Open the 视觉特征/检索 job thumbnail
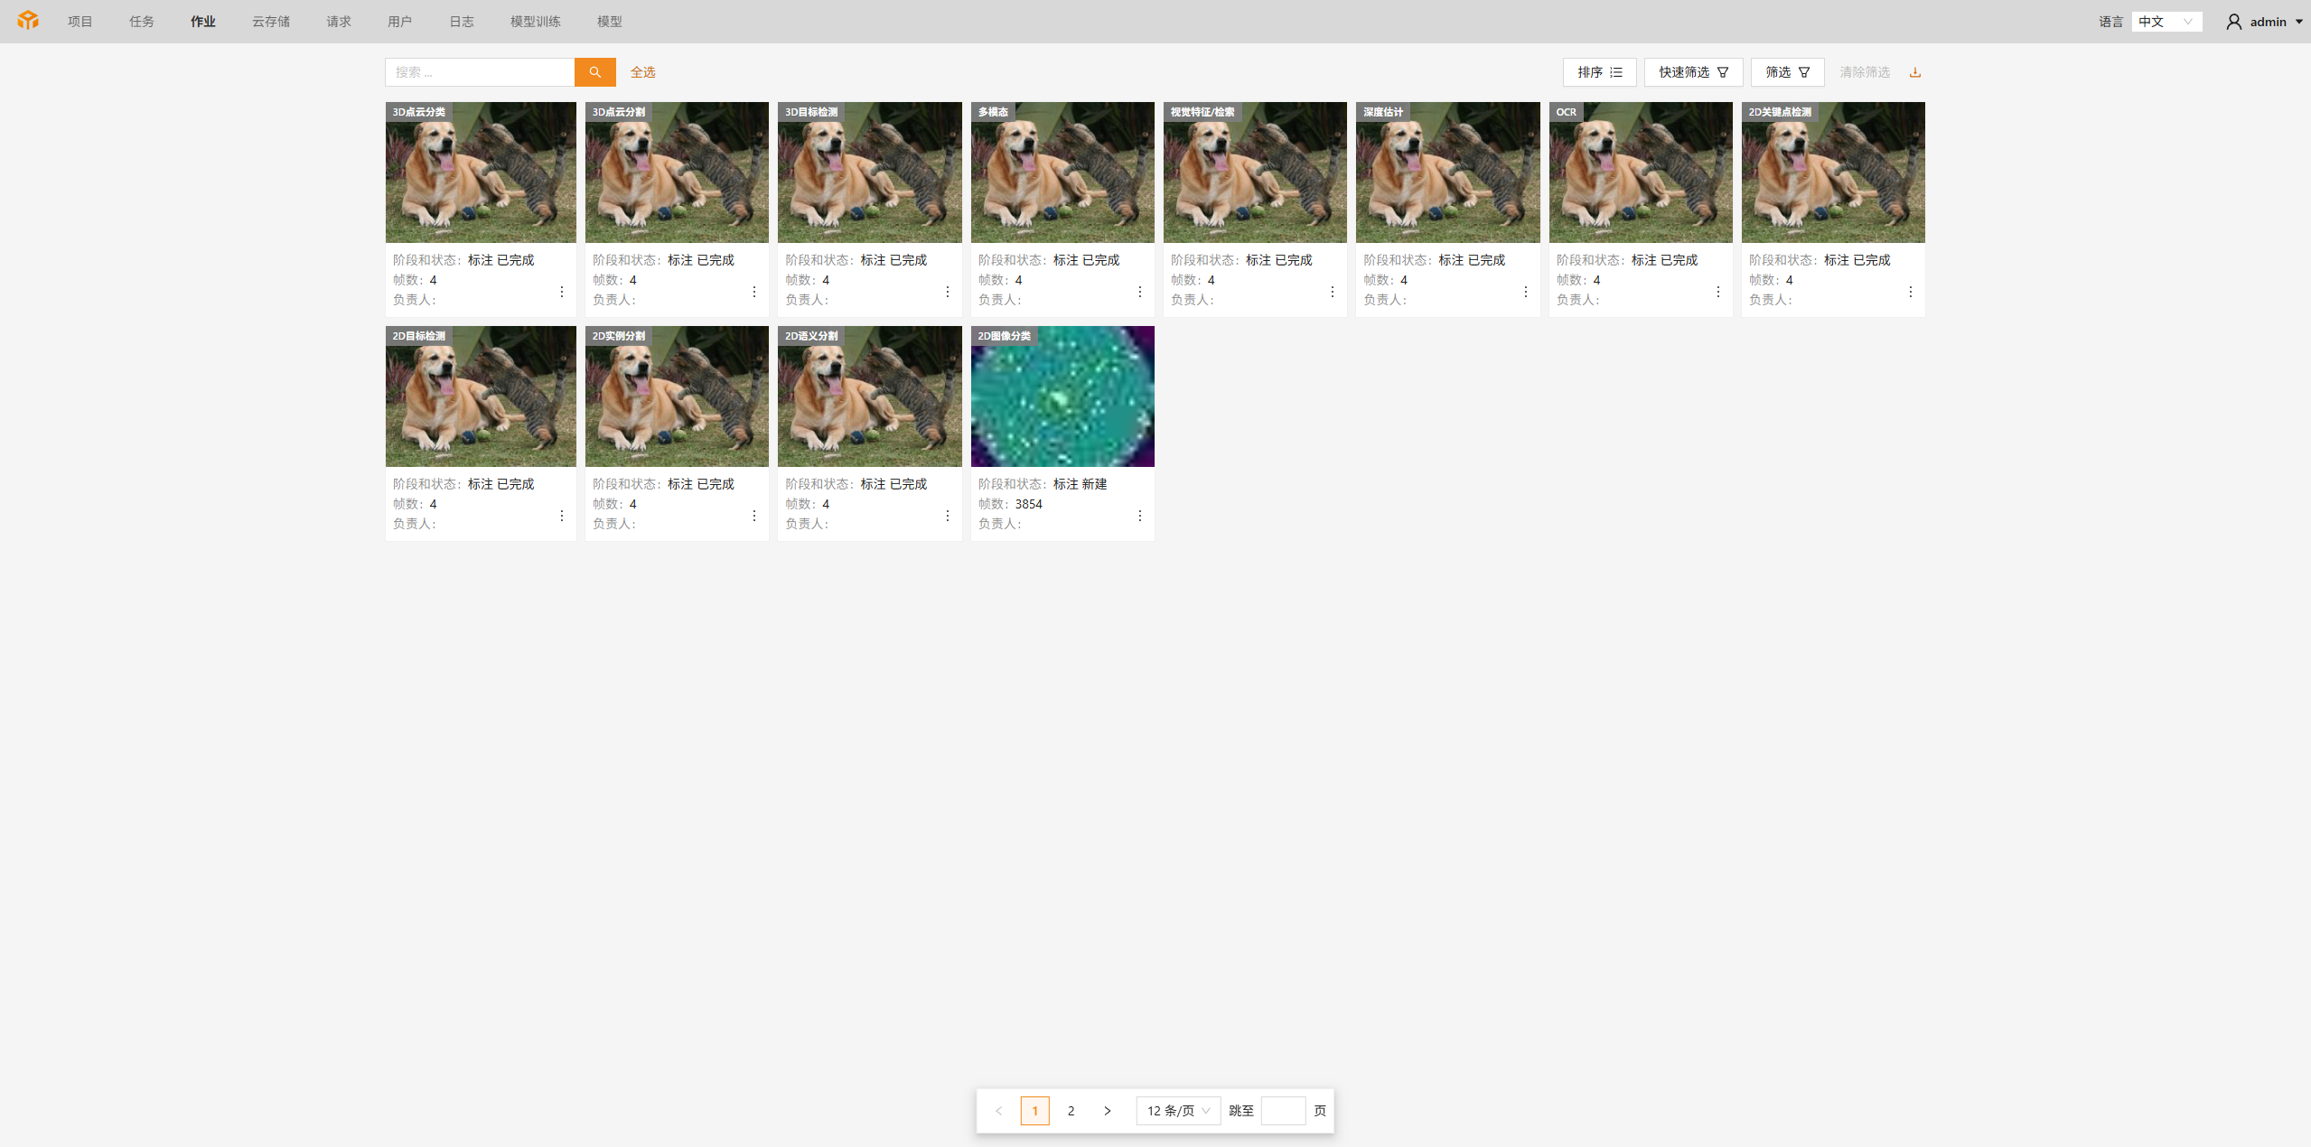The image size is (2311, 1147). (1255, 173)
